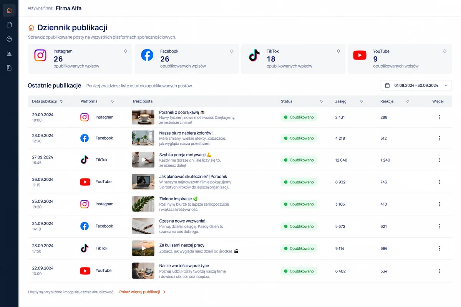The image size is (461, 307).
Task: Open the document report icon in the sidebar
Action: [x=9, y=68]
